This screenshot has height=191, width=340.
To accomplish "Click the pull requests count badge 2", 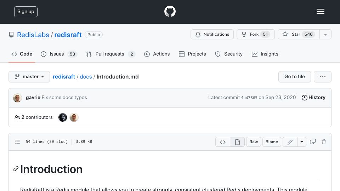I will pos(132,54).
